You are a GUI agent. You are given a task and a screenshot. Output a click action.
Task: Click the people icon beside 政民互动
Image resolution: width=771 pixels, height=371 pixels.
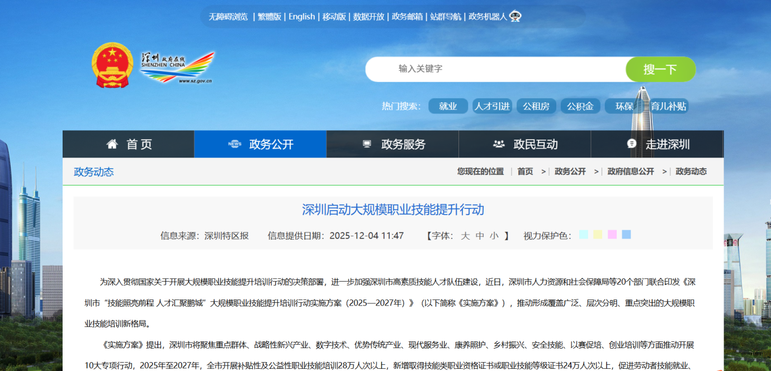click(x=499, y=144)
